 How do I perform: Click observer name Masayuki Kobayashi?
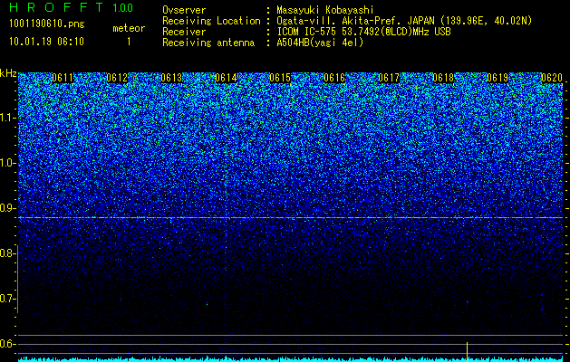coord(325,10)
